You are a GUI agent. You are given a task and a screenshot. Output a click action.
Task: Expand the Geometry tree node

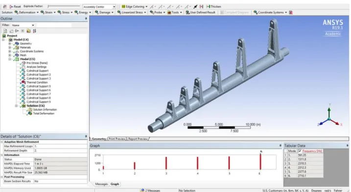click(x=10, y=43)
